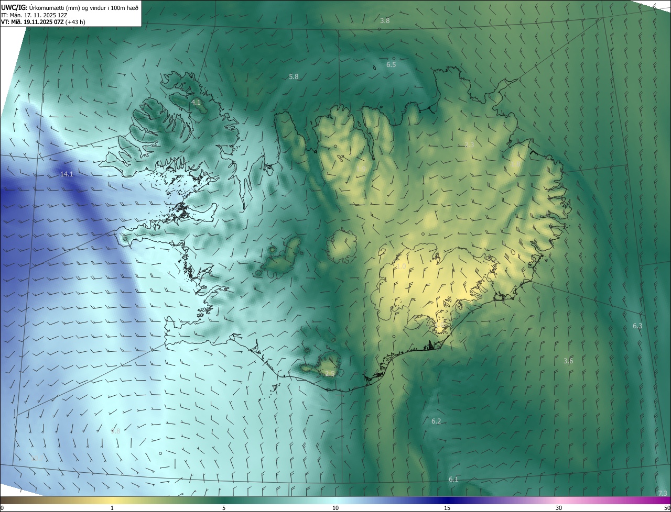
Task: Click the 3.8 value label on the map
Action: coord(385,20)
